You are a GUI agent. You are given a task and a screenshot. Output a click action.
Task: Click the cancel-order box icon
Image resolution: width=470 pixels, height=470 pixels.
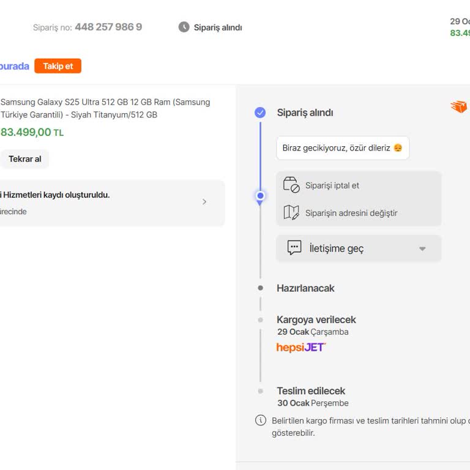click(x=291, y=185)
